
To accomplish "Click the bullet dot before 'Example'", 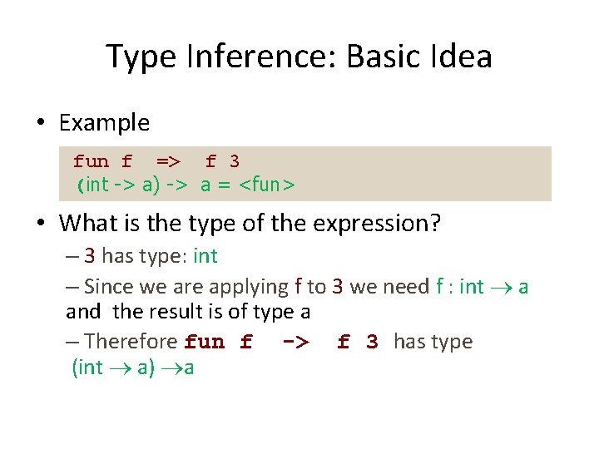I will coord(40,124).
